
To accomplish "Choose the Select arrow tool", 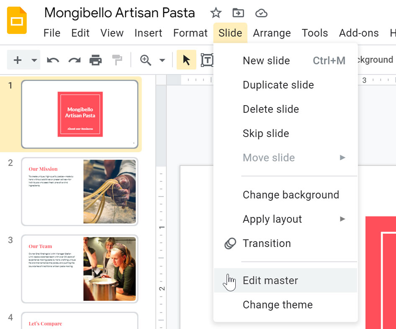I will point(186,60).
